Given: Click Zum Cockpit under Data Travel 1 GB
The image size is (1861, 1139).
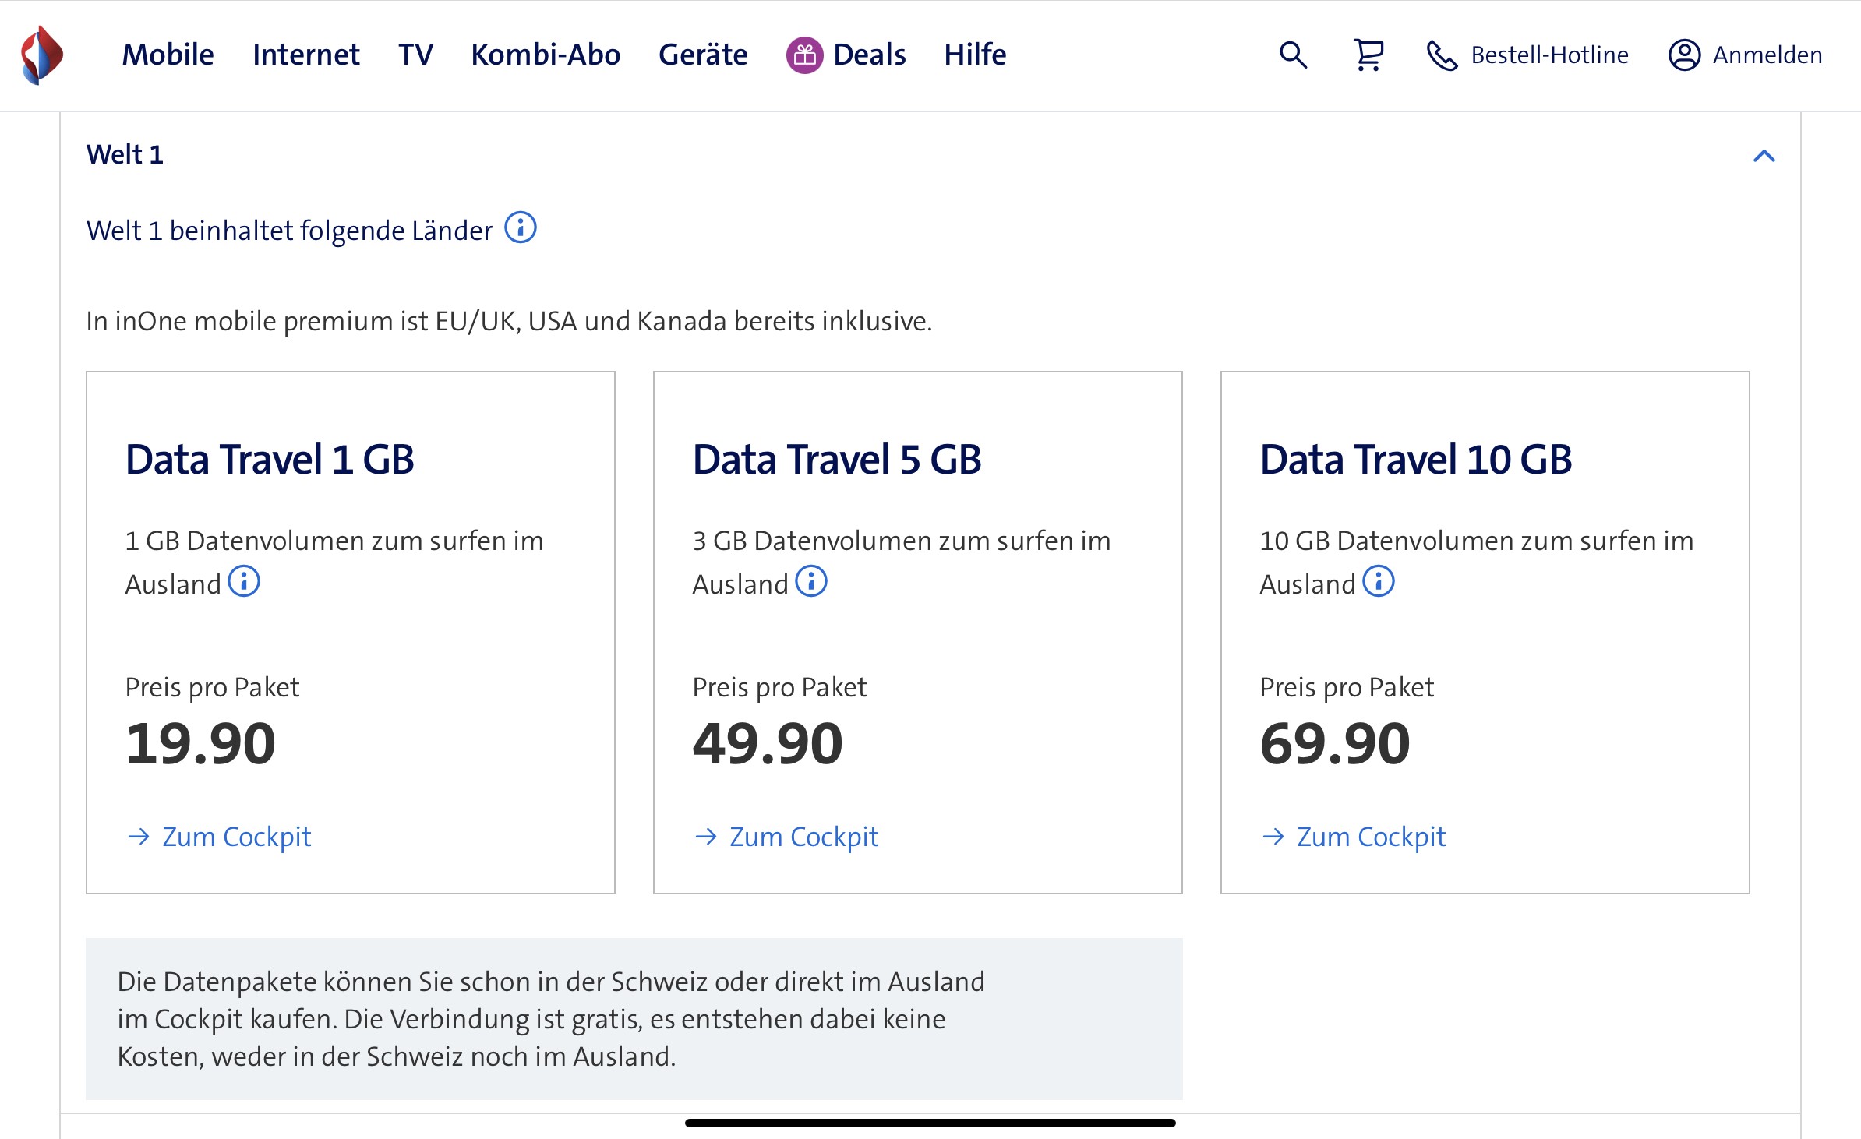Looking at the screenshot, I should pos(235,837).
